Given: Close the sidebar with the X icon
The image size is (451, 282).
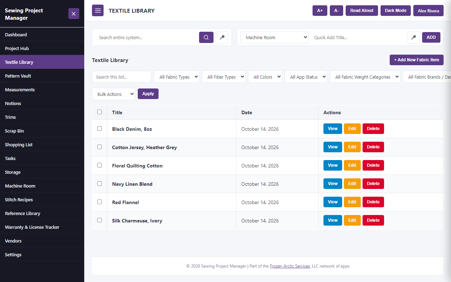Looking at the screenshot, I should 74,14.
